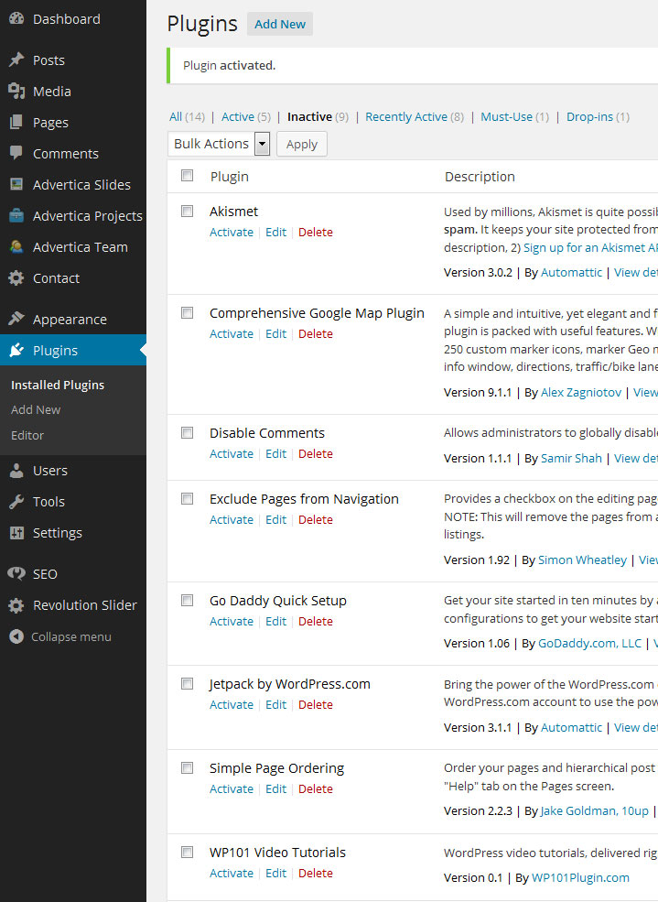Delete the Akismet plugin

(316, 233)
